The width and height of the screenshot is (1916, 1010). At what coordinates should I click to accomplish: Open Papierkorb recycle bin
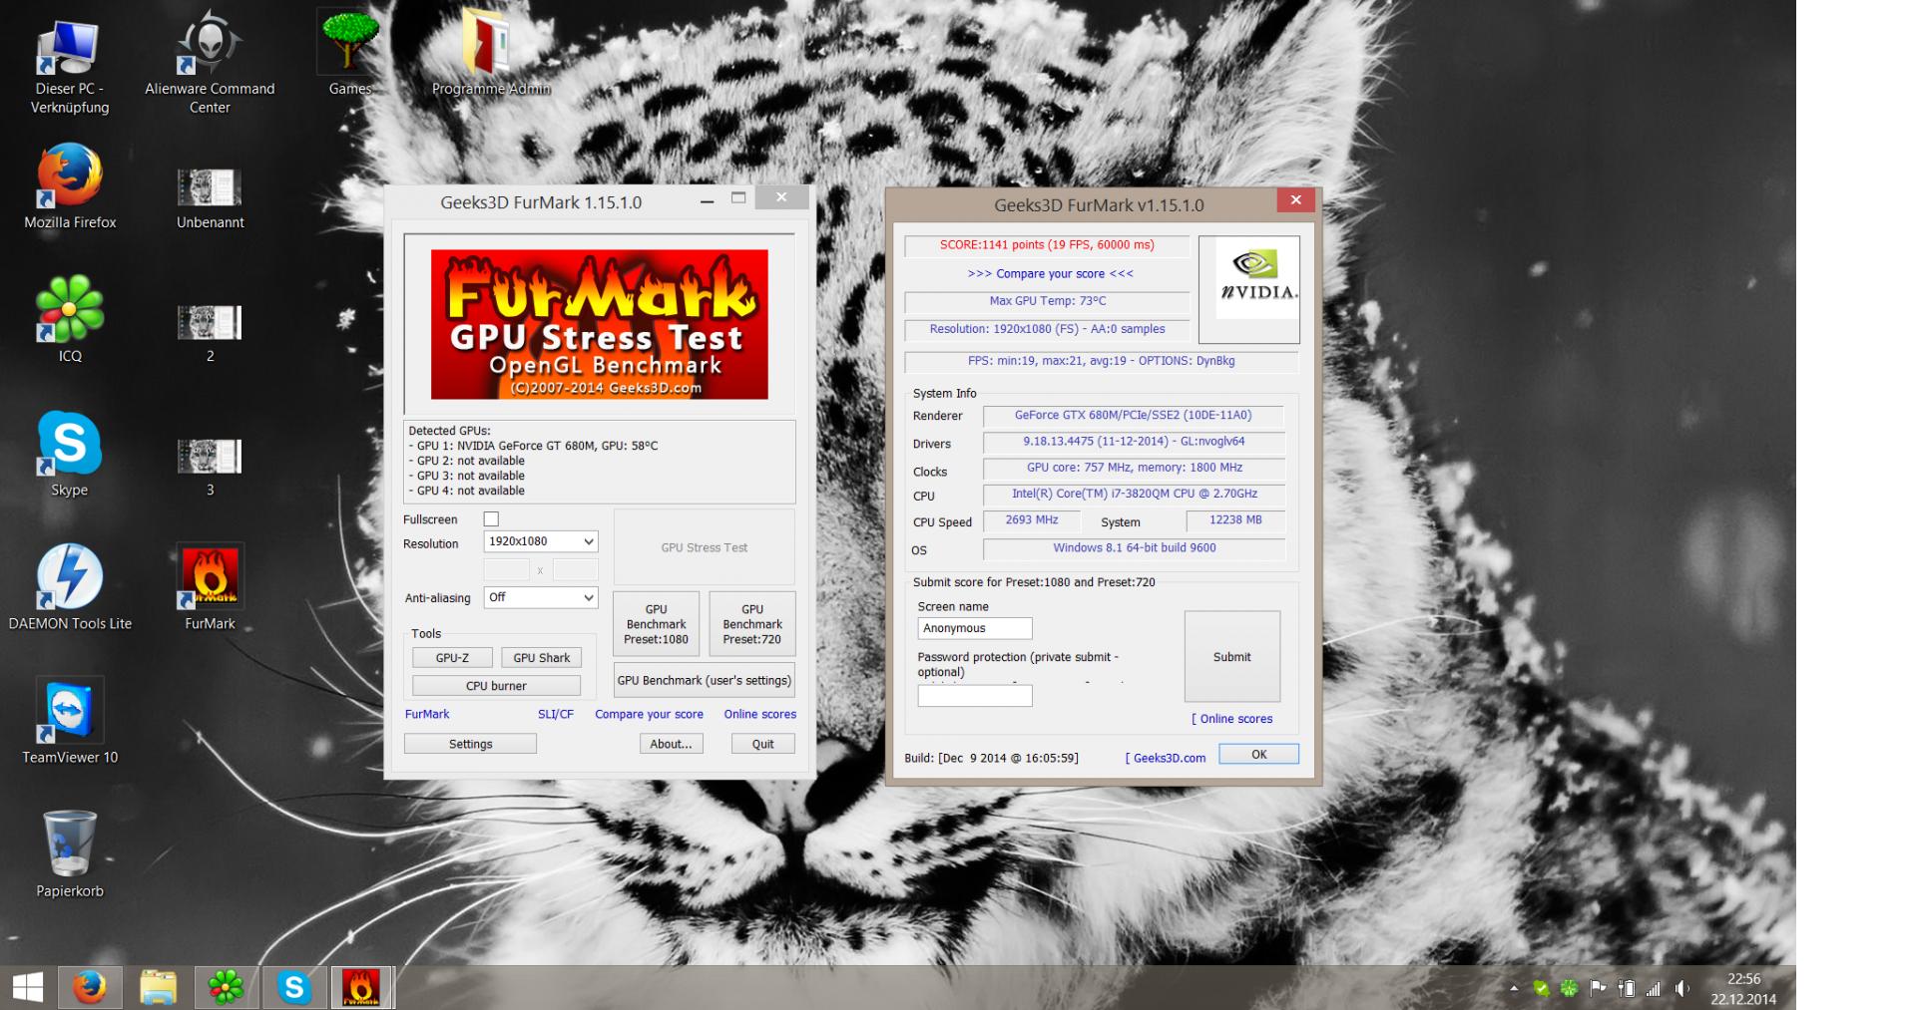point(70,854)
